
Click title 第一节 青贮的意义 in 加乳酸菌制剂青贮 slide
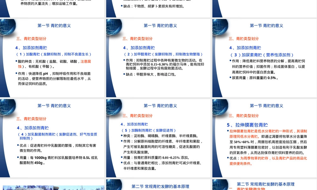[54, 105]
